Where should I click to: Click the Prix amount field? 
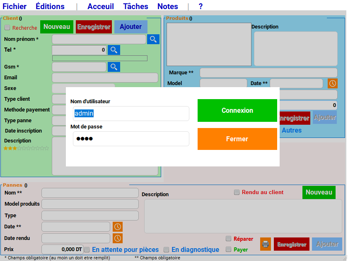[x=63, y=249]
